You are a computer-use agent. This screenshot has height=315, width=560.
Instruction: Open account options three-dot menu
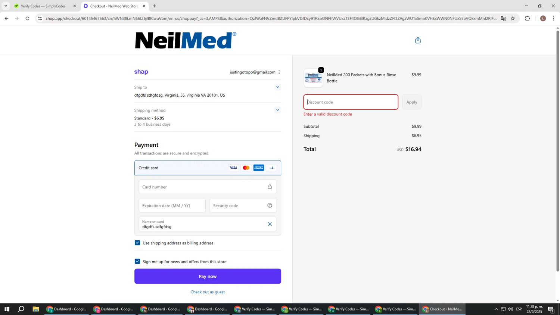(279, 72)
